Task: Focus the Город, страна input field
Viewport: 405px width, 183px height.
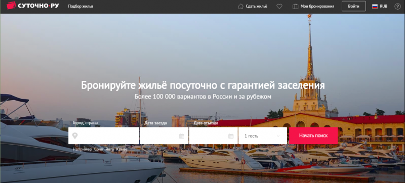Action: coord(104,135)
